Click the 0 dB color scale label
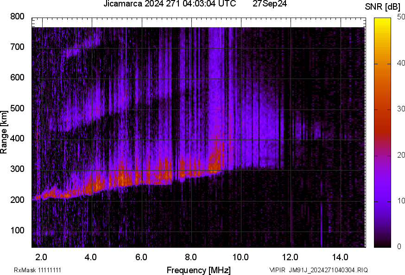Screen dimensions: 405x275 tap(399, 246)
